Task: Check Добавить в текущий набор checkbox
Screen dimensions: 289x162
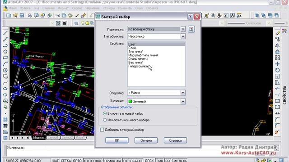Action: pyautogui.click(x=102, y=130)
